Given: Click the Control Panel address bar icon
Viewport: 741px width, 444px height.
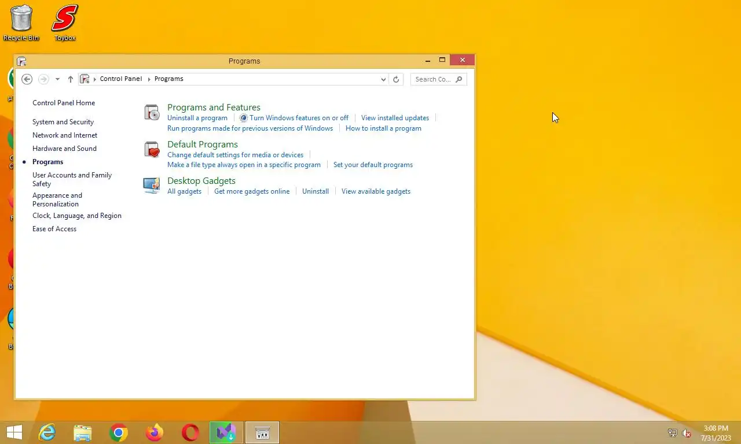Looking at the screenshot, I should [85, 79].
